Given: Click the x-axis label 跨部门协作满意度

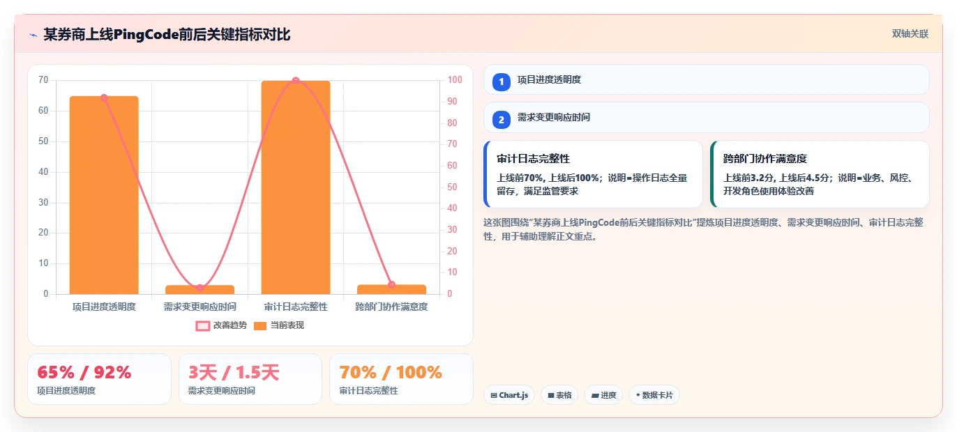Looking at the screenshot, I should (391, 307).
